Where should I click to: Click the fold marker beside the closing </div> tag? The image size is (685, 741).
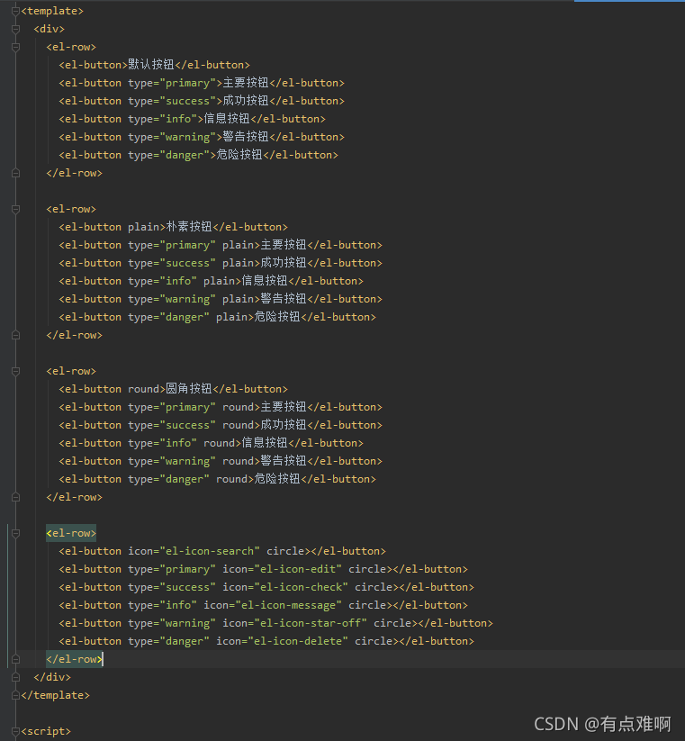tap(15, 677)
